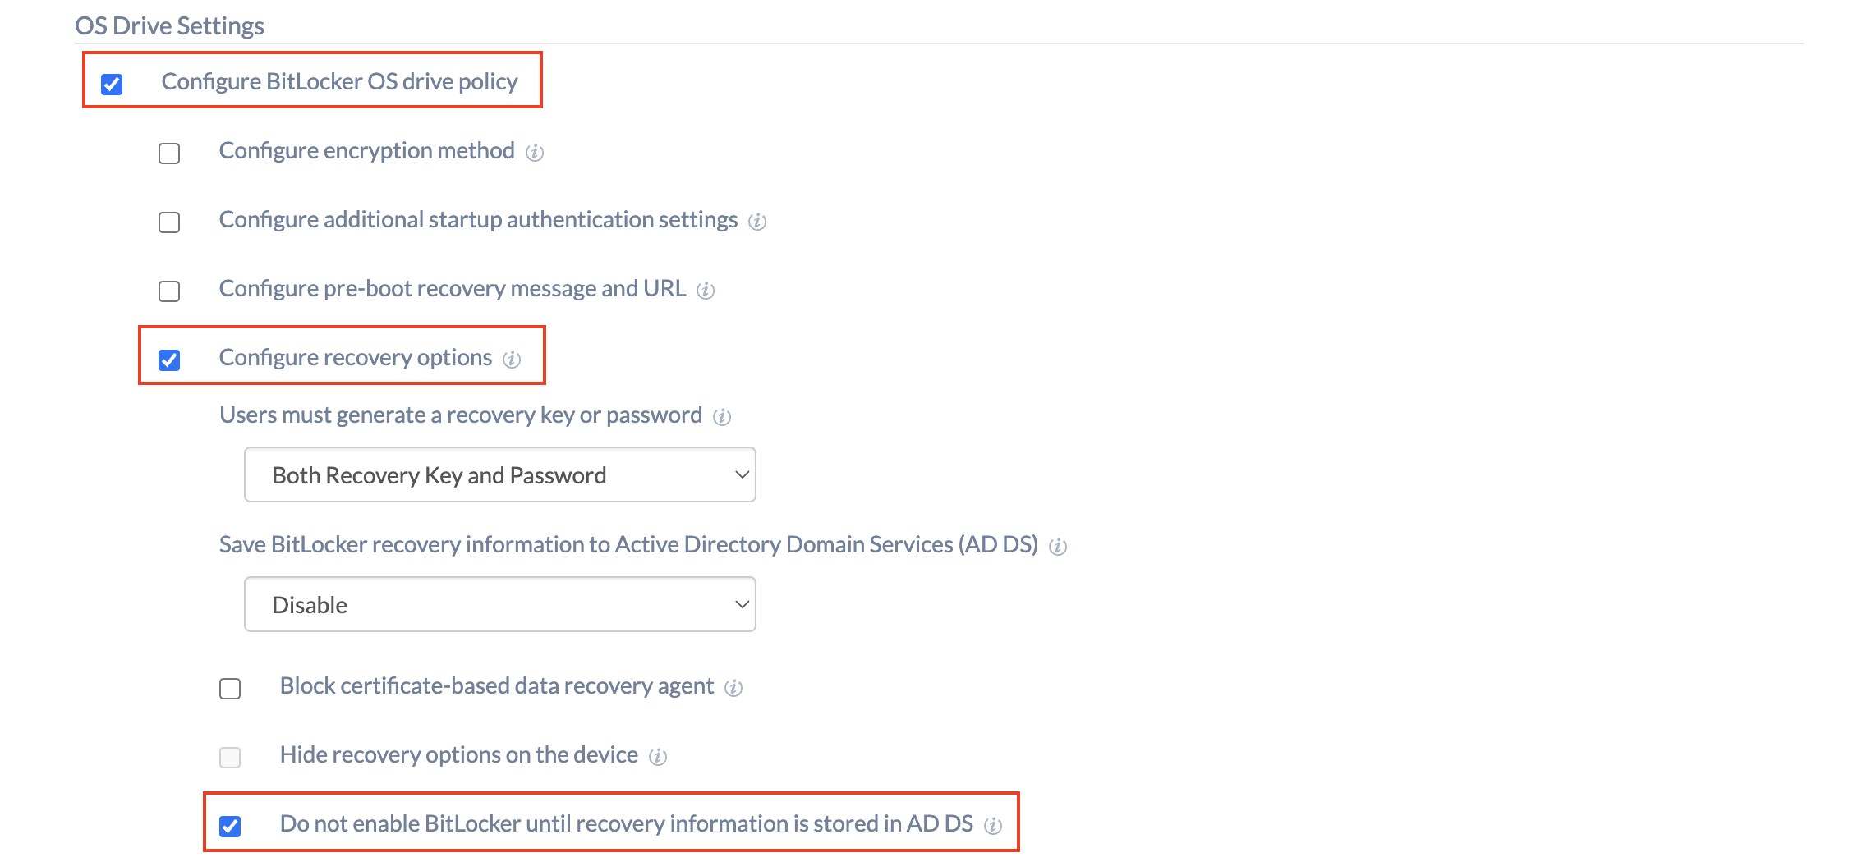The height and width of the screenshot is (857, 1876).
Task: Uncheck Configure recovery options checkbox
Action: [169, 360]
